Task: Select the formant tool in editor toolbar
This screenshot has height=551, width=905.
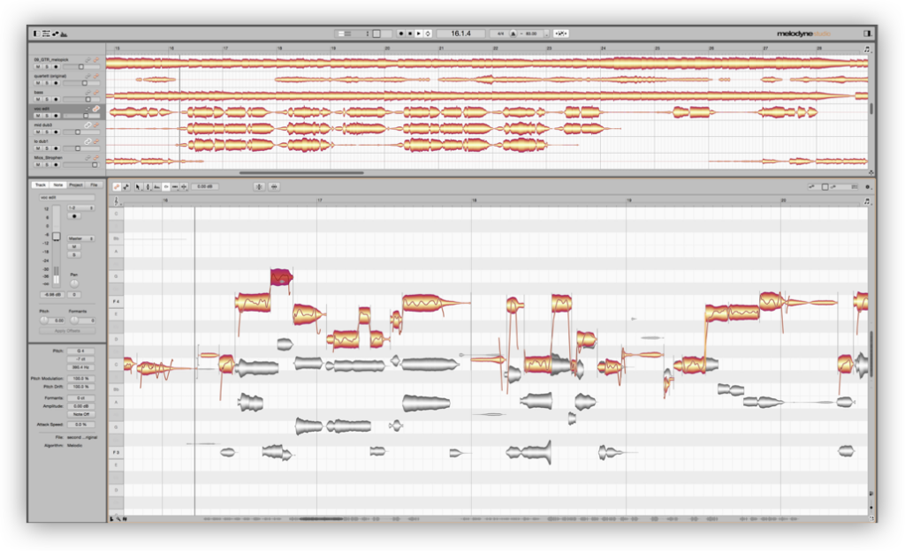Action: 157,186
